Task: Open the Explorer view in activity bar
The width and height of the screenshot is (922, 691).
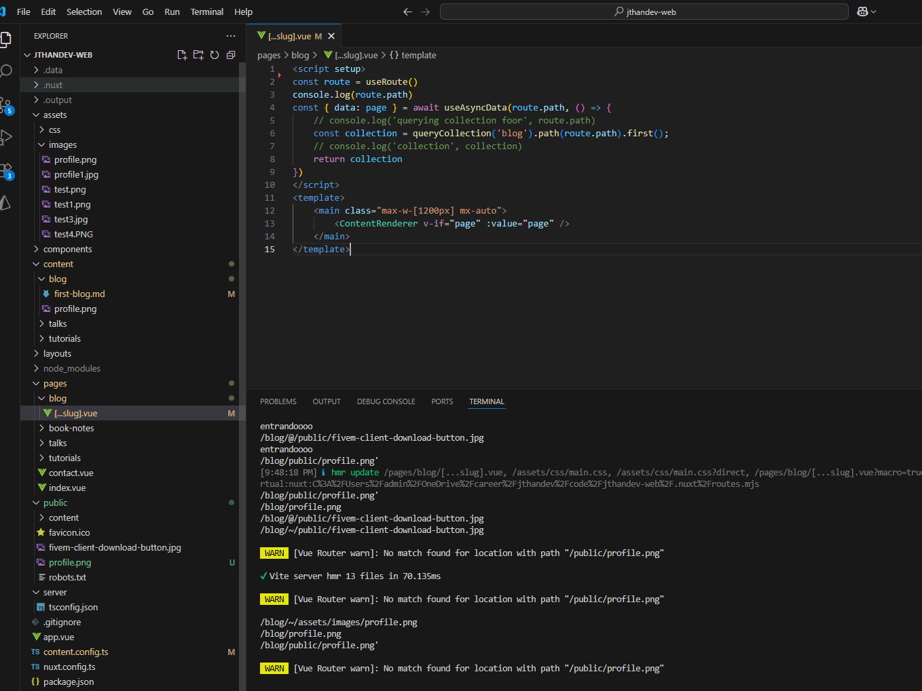Action: pyautogui.click(x=5, y=39)
